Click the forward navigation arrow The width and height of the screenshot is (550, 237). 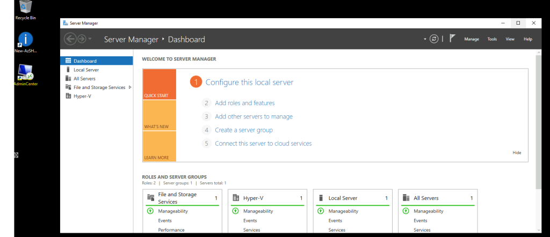click(x=82, y=39)
